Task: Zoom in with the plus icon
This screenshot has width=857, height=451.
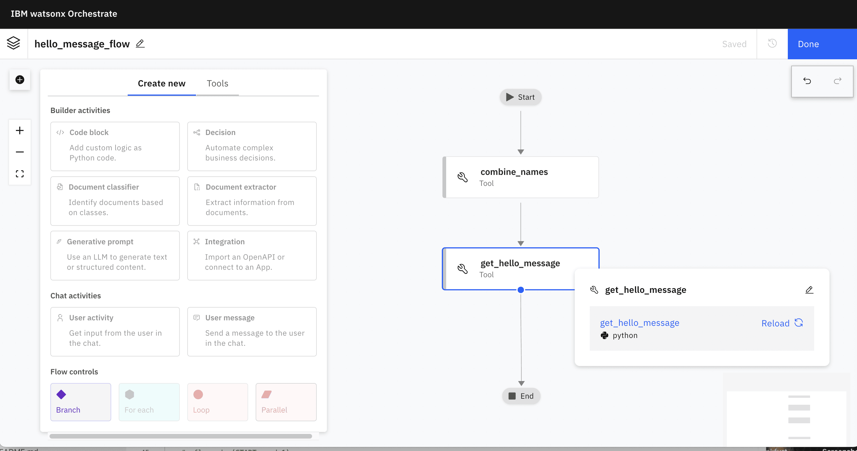Action: tap(20, 130)
